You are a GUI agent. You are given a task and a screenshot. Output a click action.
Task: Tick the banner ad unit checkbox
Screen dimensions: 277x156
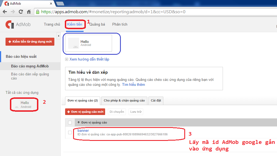[x=70, y=132]
